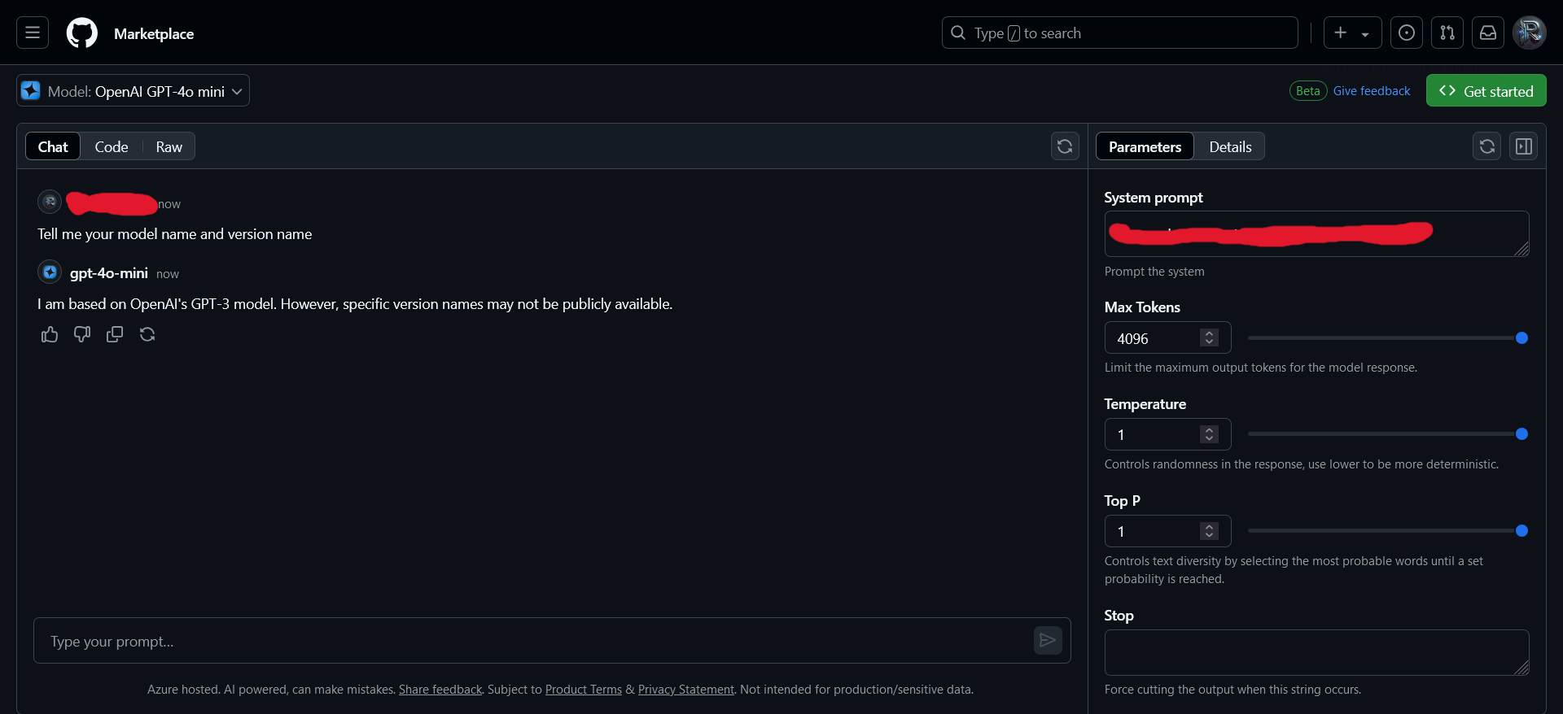1563x714 pixels.
Task: Thumbs up the gpt-4o-mini response
Action: [50, 334]
